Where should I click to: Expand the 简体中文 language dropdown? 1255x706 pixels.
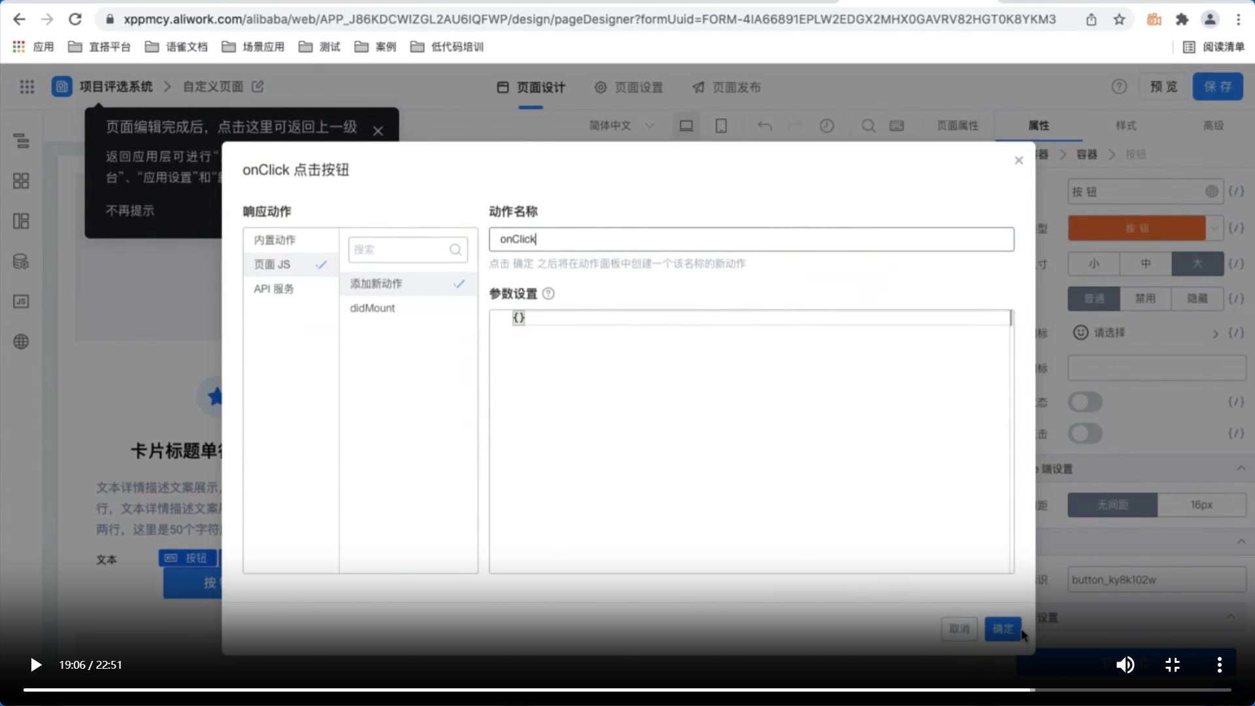pyautogui.click(x=621, y=126)
